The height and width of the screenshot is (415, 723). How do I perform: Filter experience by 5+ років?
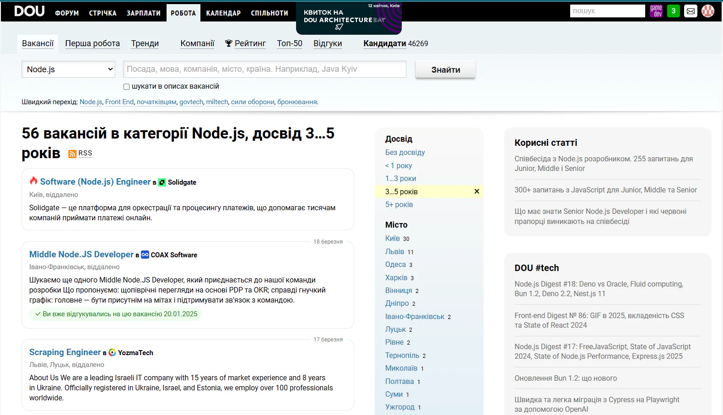[x=399, y=204]
